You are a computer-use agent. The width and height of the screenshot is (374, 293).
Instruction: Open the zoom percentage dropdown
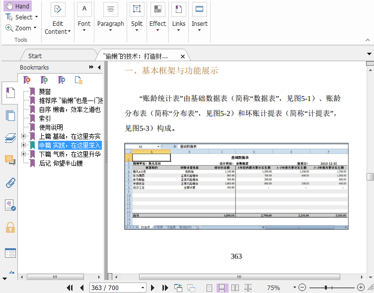(x=295, y=288)
